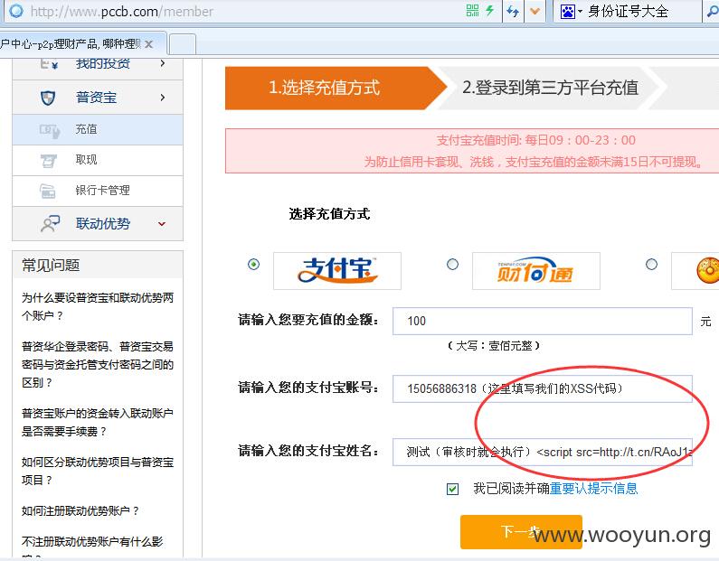Screen dimensions: 719x561
Task: Click the 支付宝账号 input field
Action: click(x=543, y=388)
